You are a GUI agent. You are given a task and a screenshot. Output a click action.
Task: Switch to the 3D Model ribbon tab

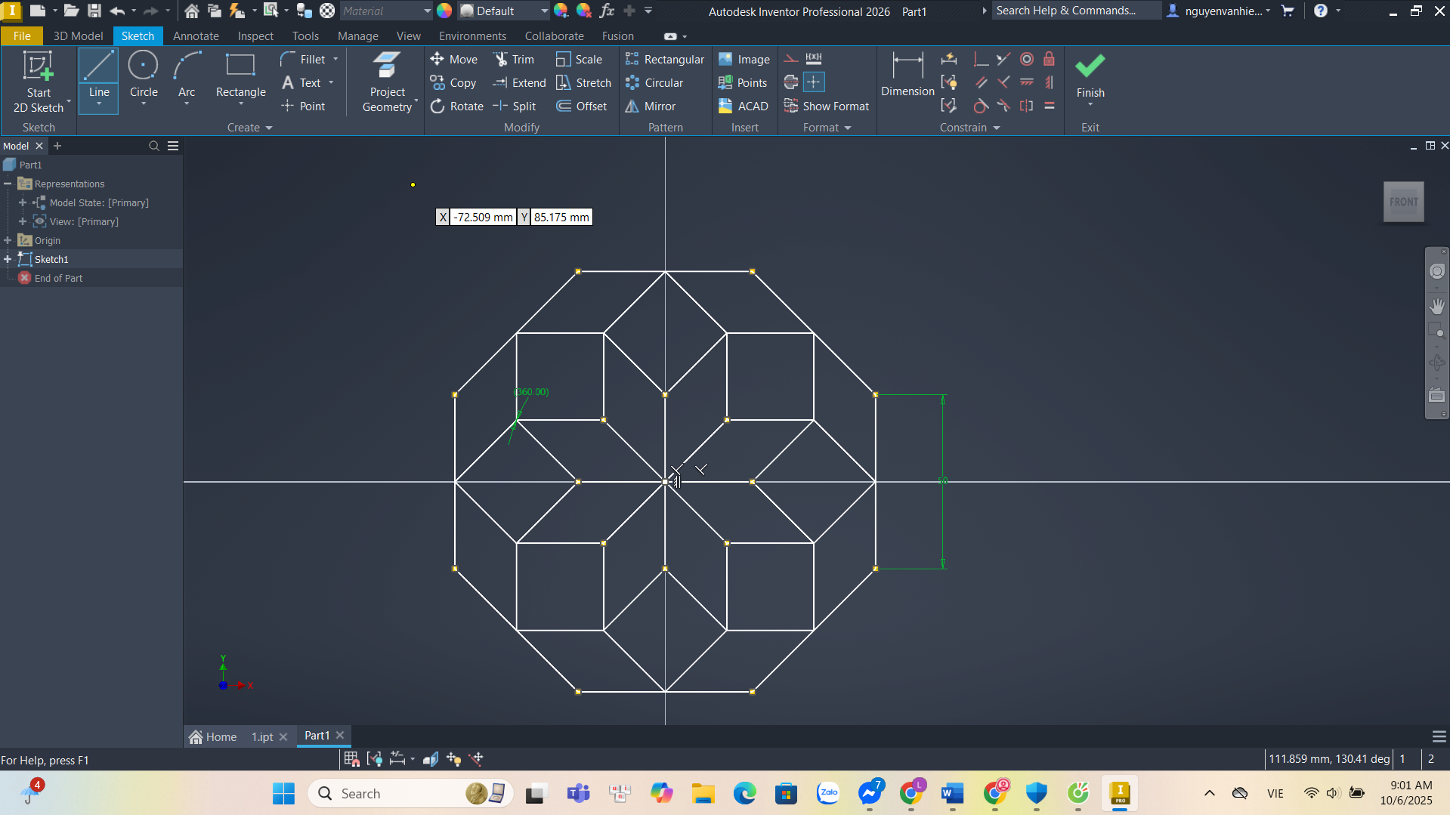[78, 36]
